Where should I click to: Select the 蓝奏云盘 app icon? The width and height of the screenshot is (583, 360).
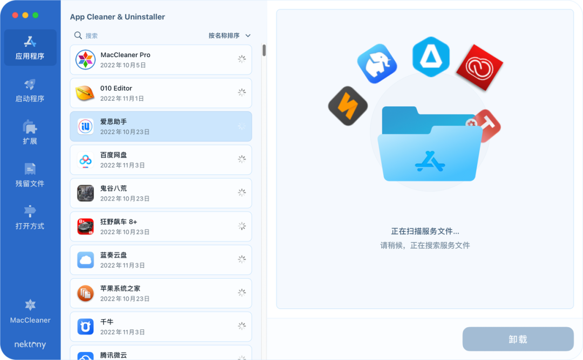85,260
